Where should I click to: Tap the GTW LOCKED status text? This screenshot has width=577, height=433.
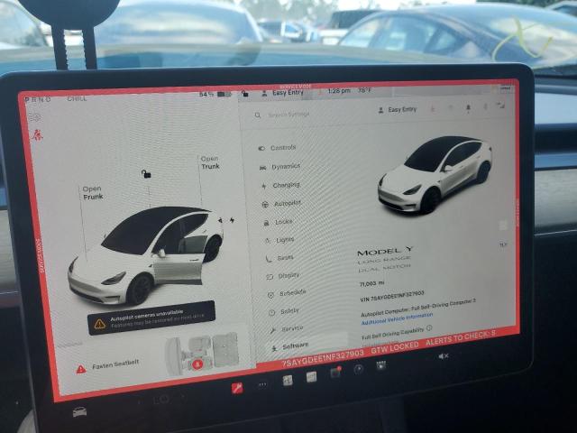[395, 348]
